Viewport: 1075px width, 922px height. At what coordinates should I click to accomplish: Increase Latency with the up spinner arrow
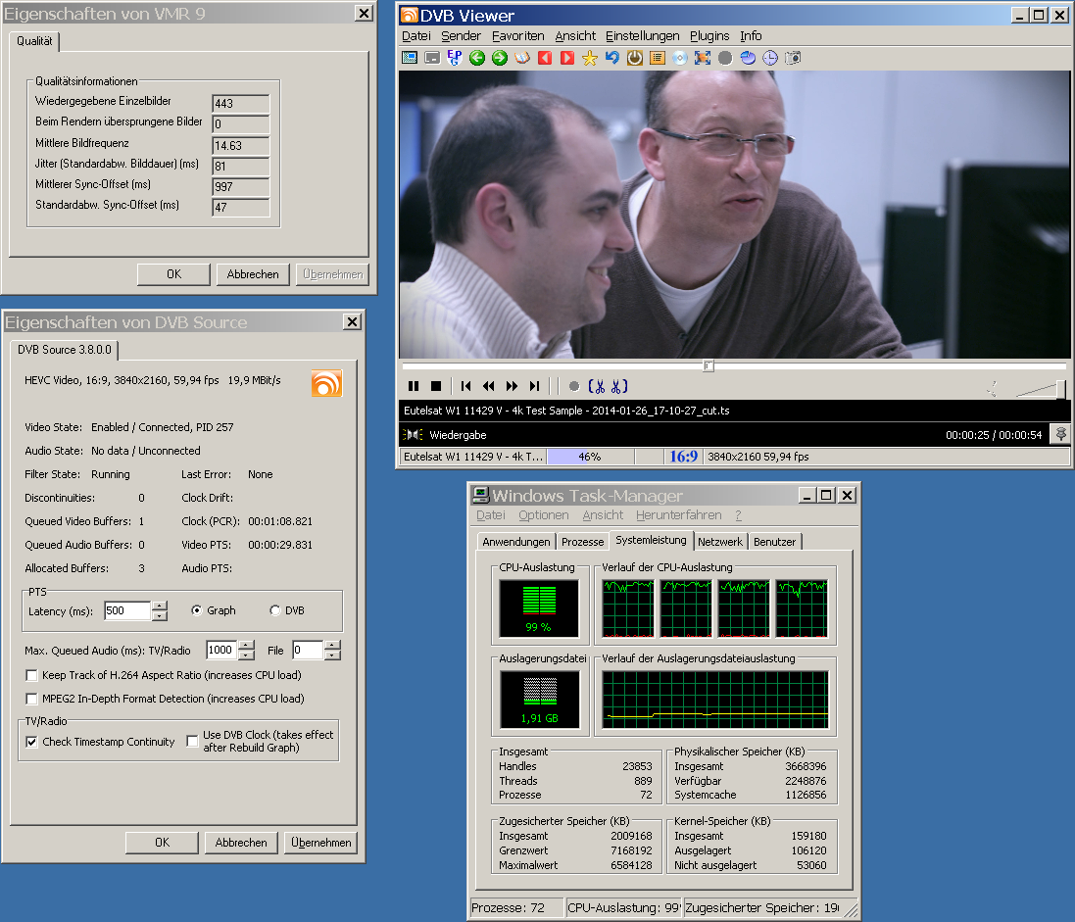pyautogui.click(x=160, y=606)
